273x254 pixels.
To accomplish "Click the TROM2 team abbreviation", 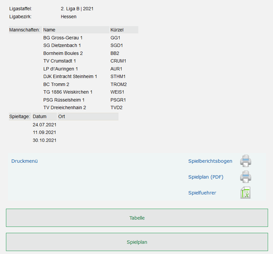I will coord(118,84).
